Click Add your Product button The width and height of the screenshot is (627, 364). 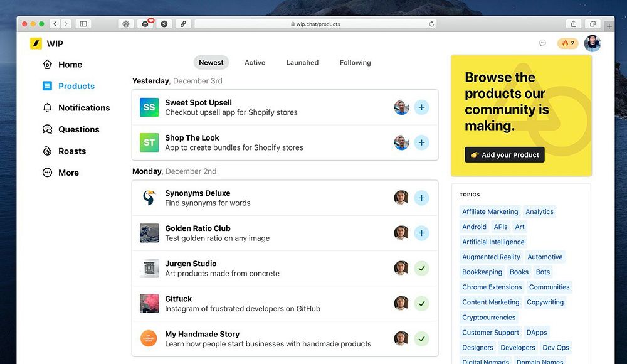(x=505, y=154)
